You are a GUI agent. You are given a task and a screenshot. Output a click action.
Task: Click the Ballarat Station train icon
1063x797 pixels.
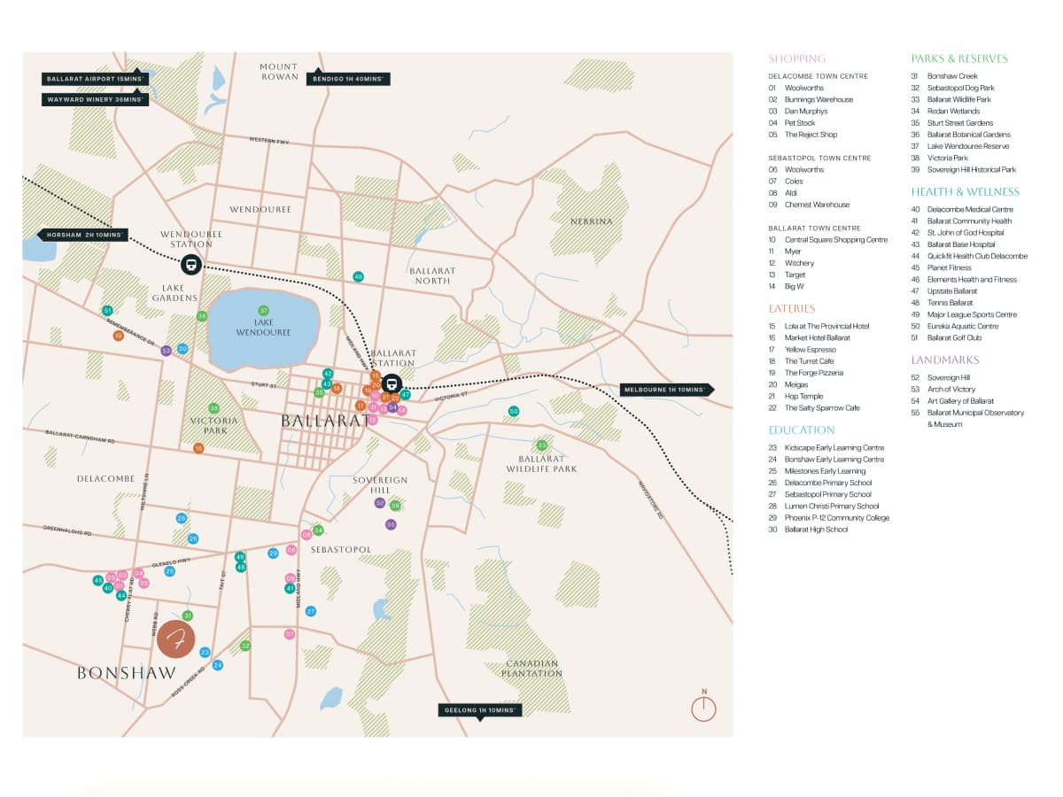click(x=391, y=384)
